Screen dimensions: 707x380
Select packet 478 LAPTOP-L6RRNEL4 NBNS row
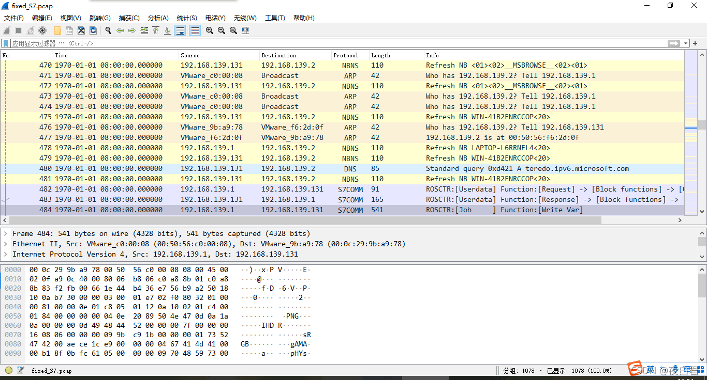click(343, 148)
